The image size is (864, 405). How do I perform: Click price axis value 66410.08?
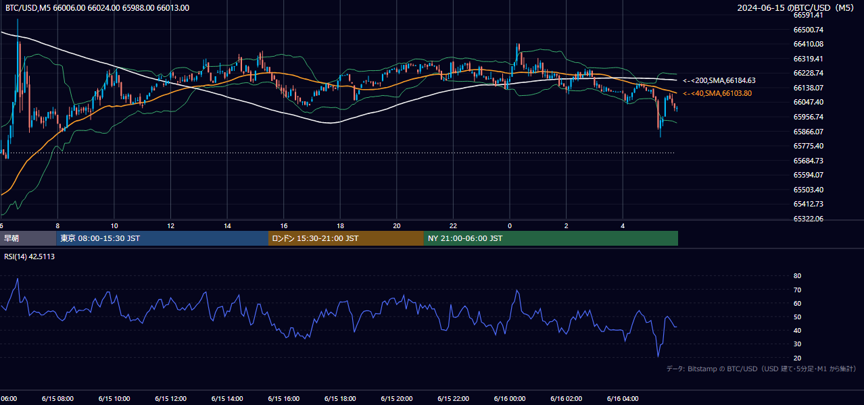(808, 44)
